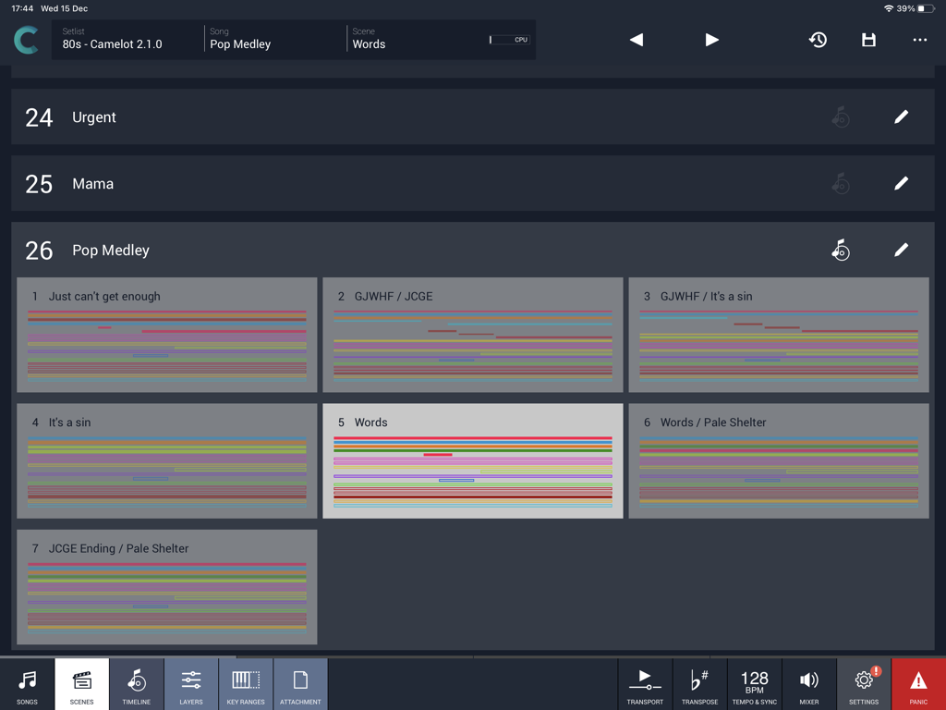The image size is (946, 710).
Task: Edit Pop Medley using its pencil icon
Action: click(x=901, y=250)
